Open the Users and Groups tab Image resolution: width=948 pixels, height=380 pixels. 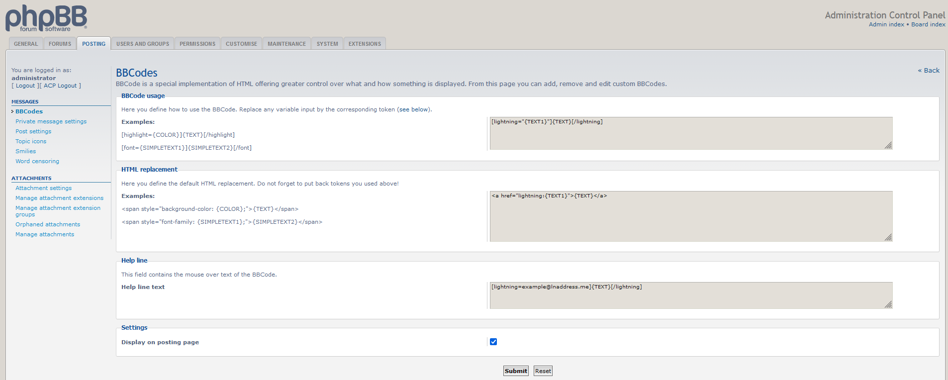pyautogui.click(x=143, y=44)
